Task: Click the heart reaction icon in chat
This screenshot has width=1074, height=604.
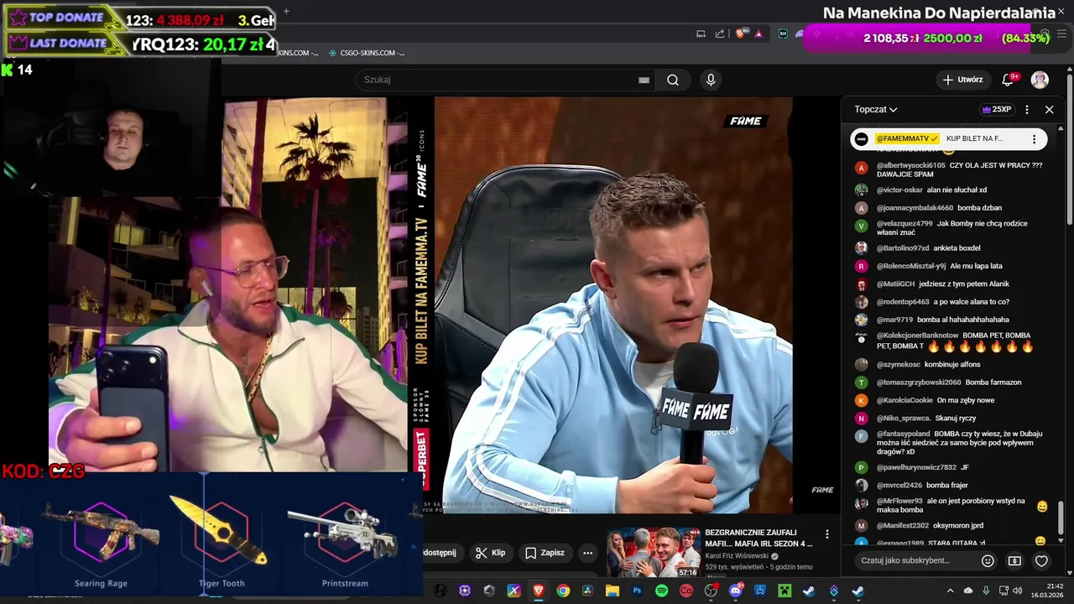Action: (x=1041, y=560)
